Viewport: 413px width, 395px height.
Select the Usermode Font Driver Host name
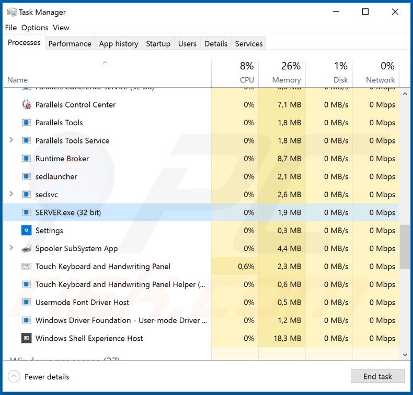pos(82,302)
